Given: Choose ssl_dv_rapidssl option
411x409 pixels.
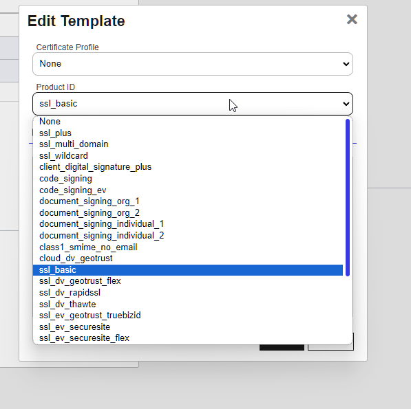Looking at the screenshot, I should (188, 293).
